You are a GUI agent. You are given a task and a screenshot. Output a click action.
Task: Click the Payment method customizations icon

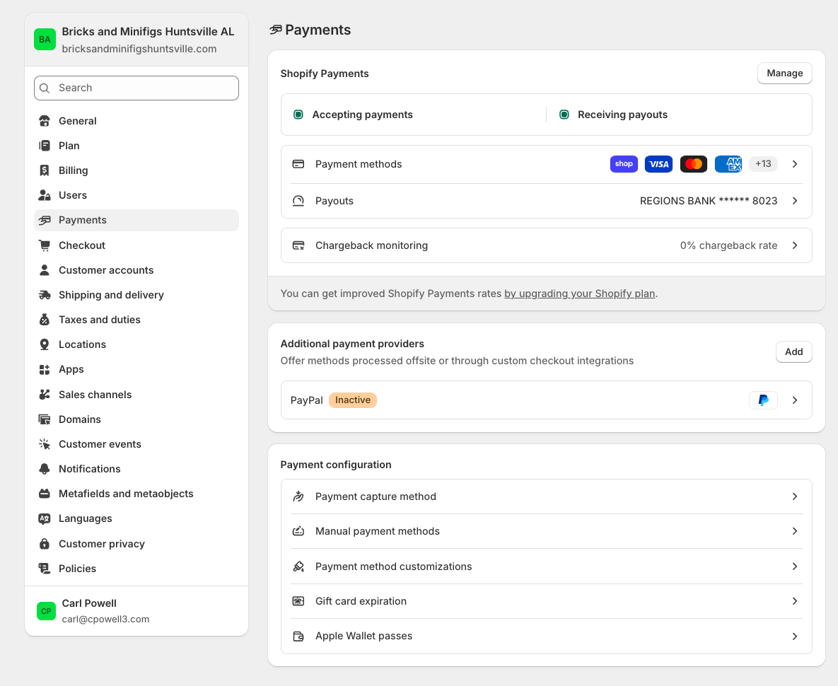coord(298,566)
